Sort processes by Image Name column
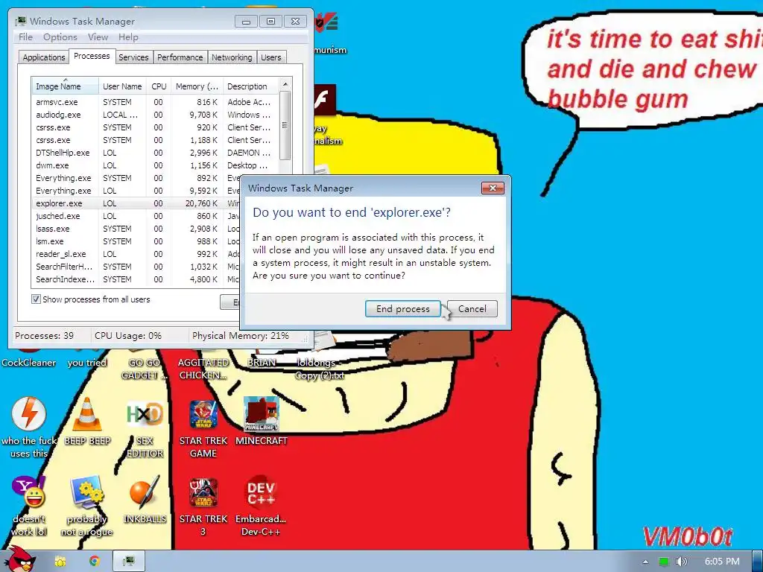Screen dimensions: 763x572 pos(65,86)
